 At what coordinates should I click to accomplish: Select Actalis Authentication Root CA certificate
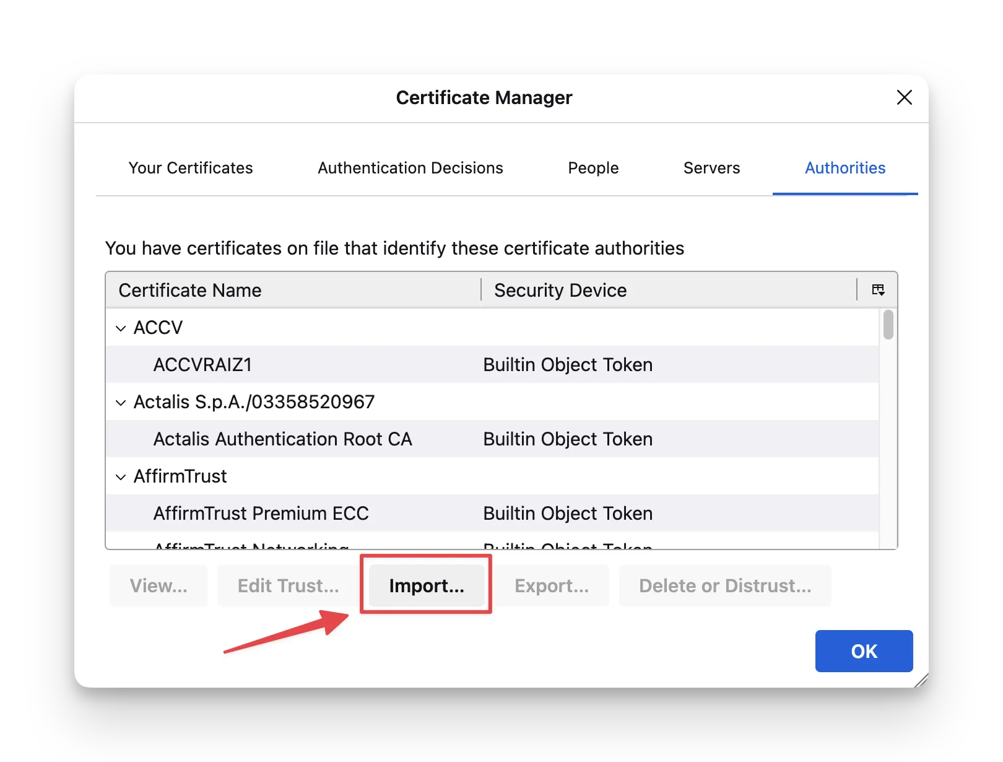pos(282,439)
